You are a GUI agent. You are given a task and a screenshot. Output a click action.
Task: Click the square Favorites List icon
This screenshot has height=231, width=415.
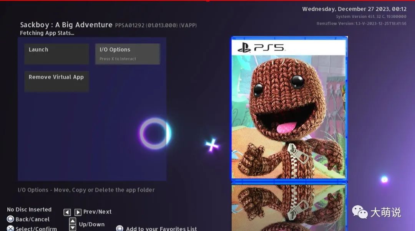tap(120, 228)
